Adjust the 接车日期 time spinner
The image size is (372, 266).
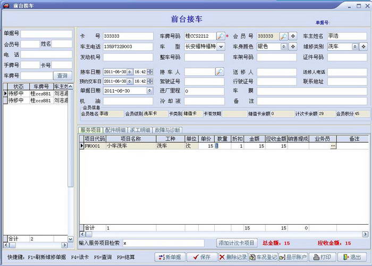[149, 72]
